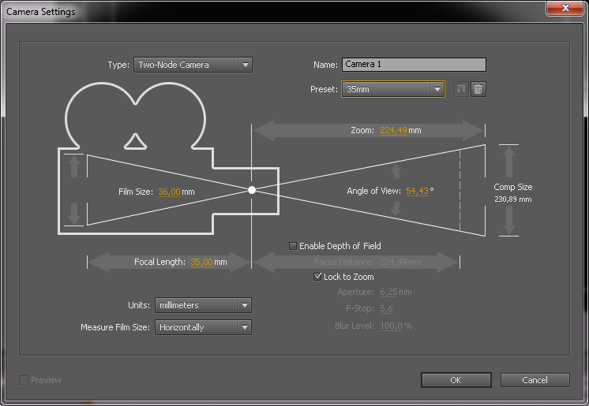589x406 pixels.
Task: Click the F-Stop value 5,6
Action: tap(386, 308)
